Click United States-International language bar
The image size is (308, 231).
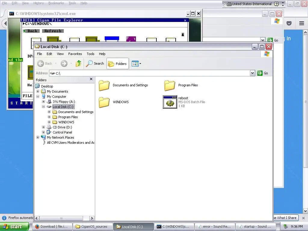coord(249,4)
